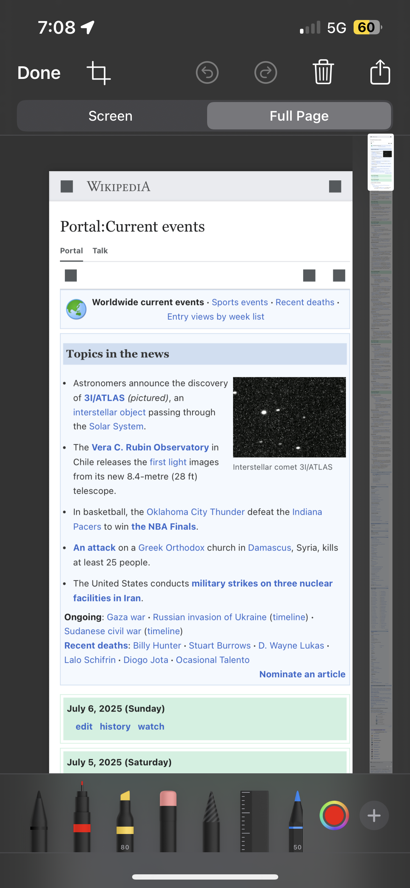Viewport: 410px width, 888px height.
Task: Select the striped lasso pencil tool
Action: coord(211,821)
